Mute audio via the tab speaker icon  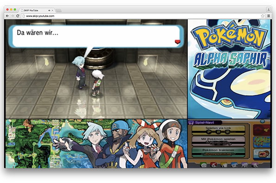tap(50, 10)
